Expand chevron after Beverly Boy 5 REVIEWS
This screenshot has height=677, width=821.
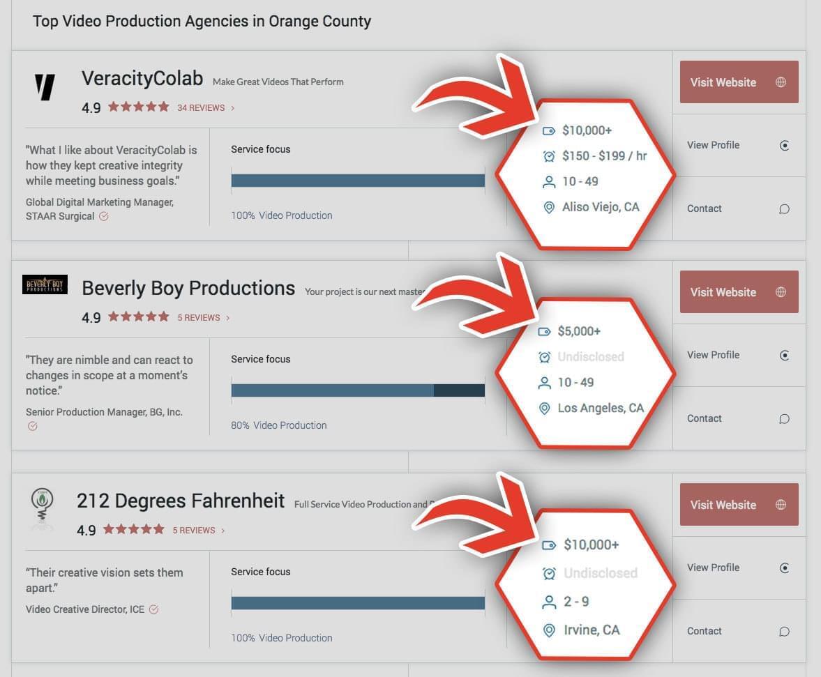(x=228, y=317)
